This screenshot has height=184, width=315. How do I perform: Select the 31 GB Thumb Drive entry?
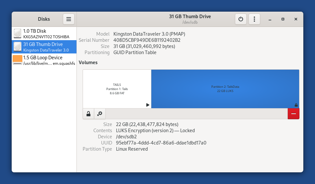pyautogui.click(x=44, y=47)
